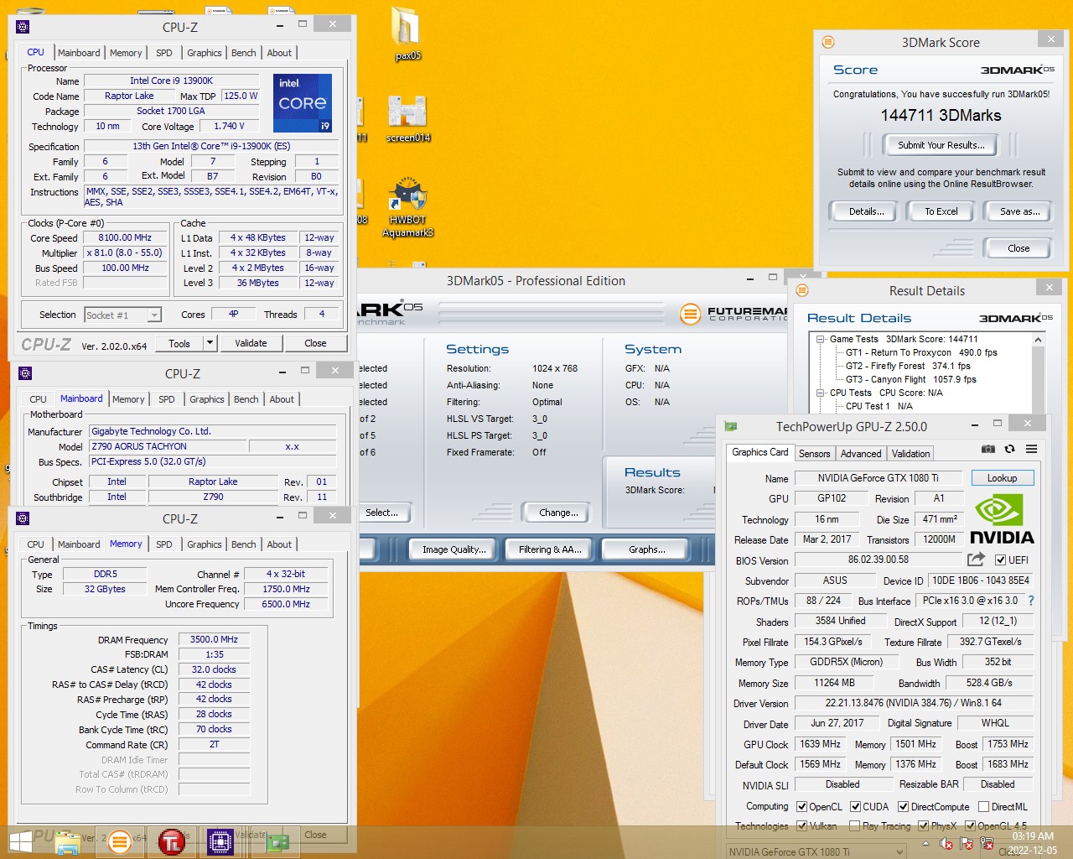Click the GPU-Z screenshot camera icon
Image resolution: width=1073 pixels, height=859 pixels.
(x=988, y=450)
